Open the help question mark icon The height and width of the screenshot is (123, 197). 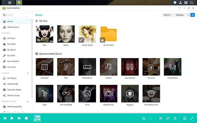pyautogui.click(x=180, y=8)
